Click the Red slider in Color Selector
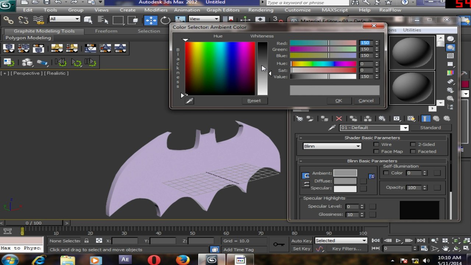This screenshot has height=265, width=471. pyautogui.click(x=323, y=43)
